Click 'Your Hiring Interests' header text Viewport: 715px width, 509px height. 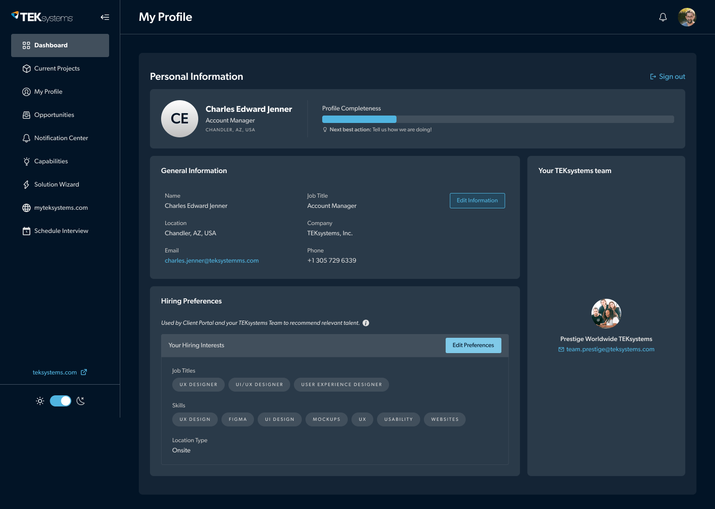(196, 345)
